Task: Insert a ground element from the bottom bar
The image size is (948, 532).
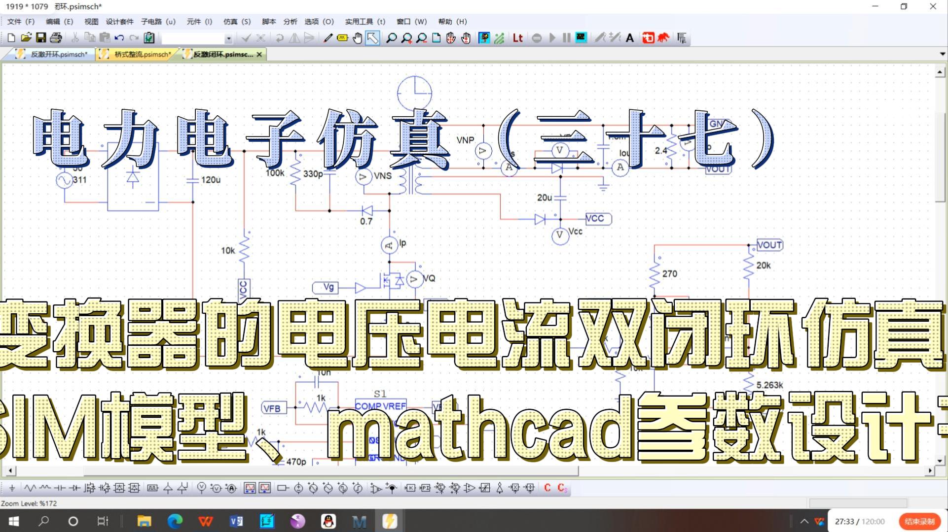Action: 12,488
